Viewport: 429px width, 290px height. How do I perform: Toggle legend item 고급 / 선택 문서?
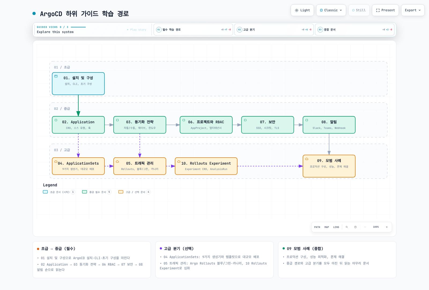[134, 192]
